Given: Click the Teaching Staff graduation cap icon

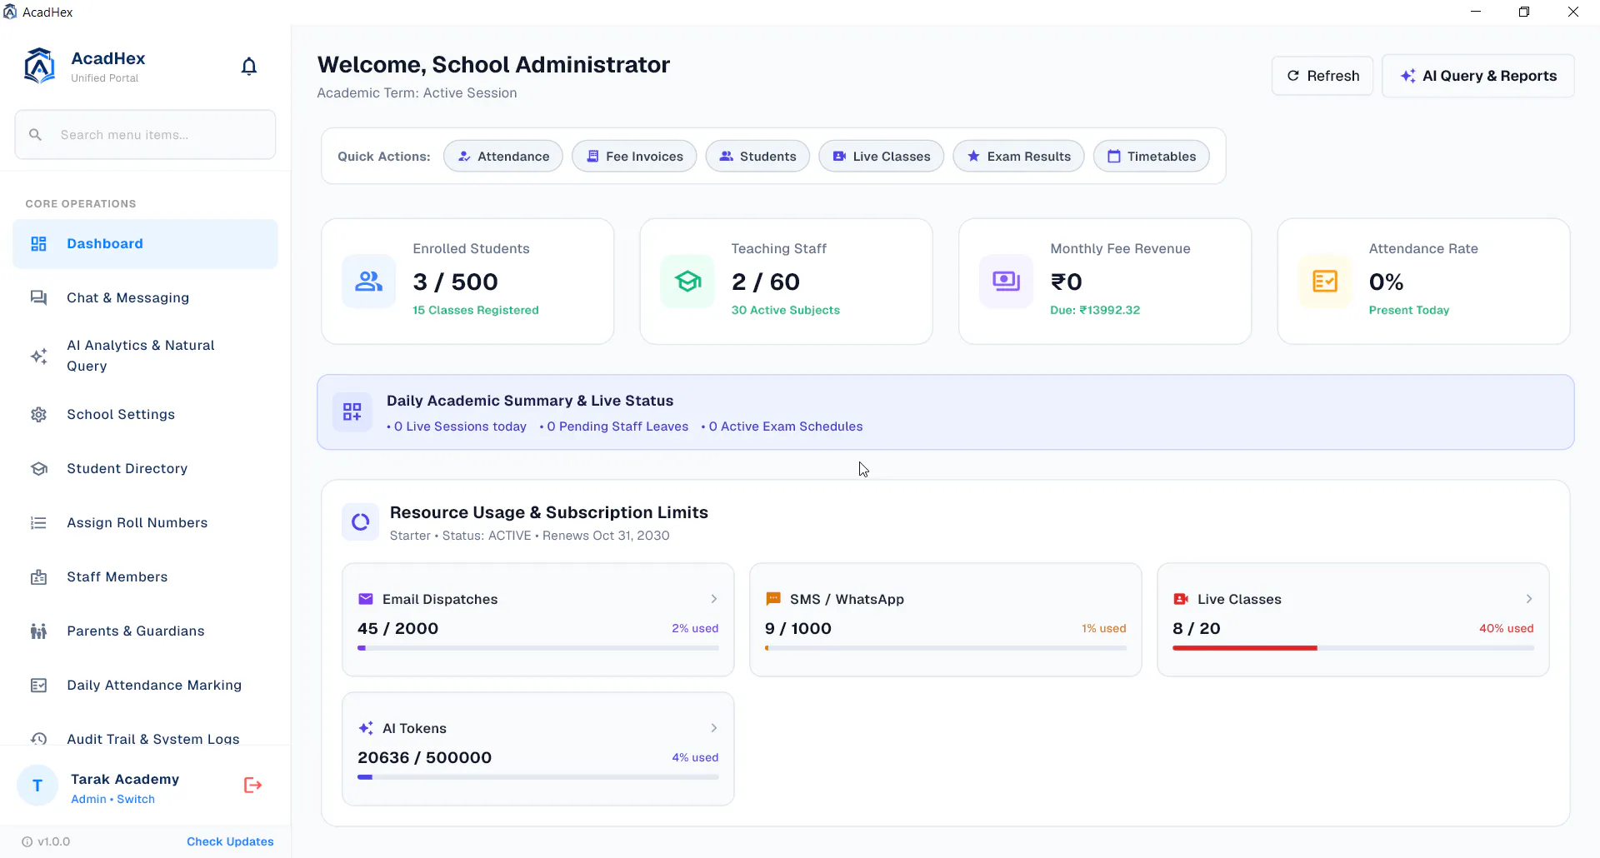Looking at the screenshot, I should click(687, 282).
